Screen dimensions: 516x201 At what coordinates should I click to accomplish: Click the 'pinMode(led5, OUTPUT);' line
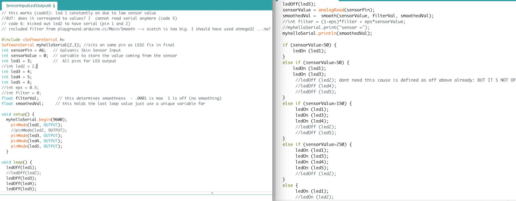(x=36, y=146)
